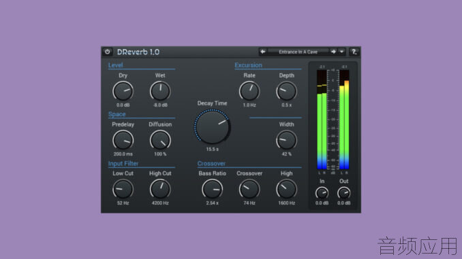
Task: Click the Excursion Rate knob
Action: (249, 91)
